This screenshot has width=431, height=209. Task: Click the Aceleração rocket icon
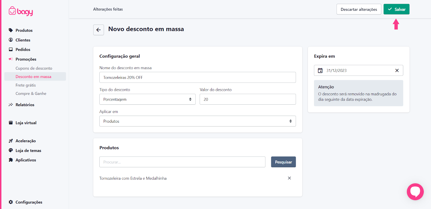click(11, 141)
